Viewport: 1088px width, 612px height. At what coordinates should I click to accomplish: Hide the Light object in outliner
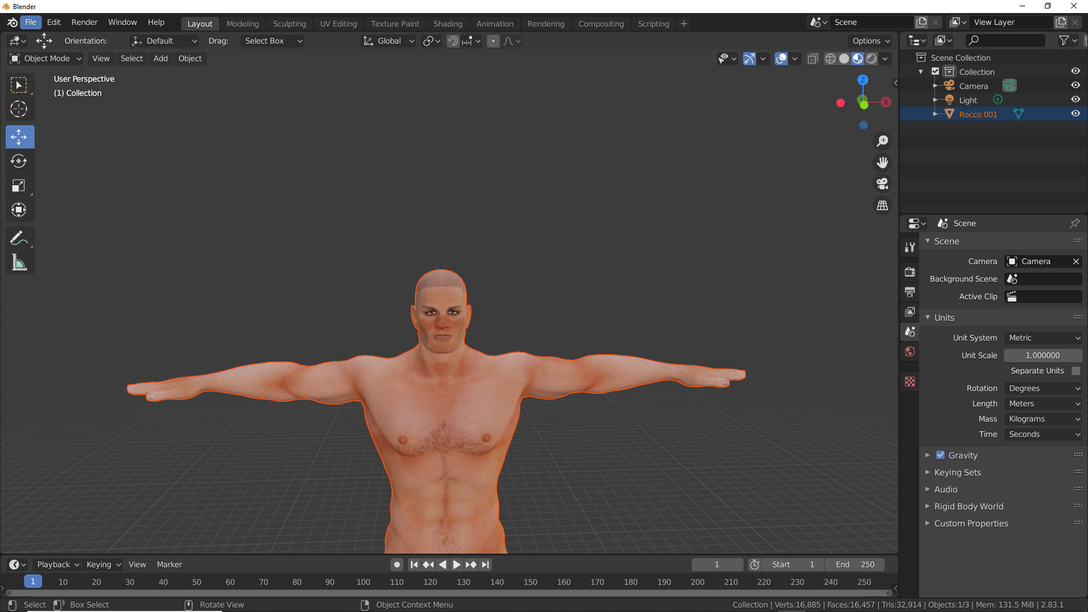pos(1076,99)
